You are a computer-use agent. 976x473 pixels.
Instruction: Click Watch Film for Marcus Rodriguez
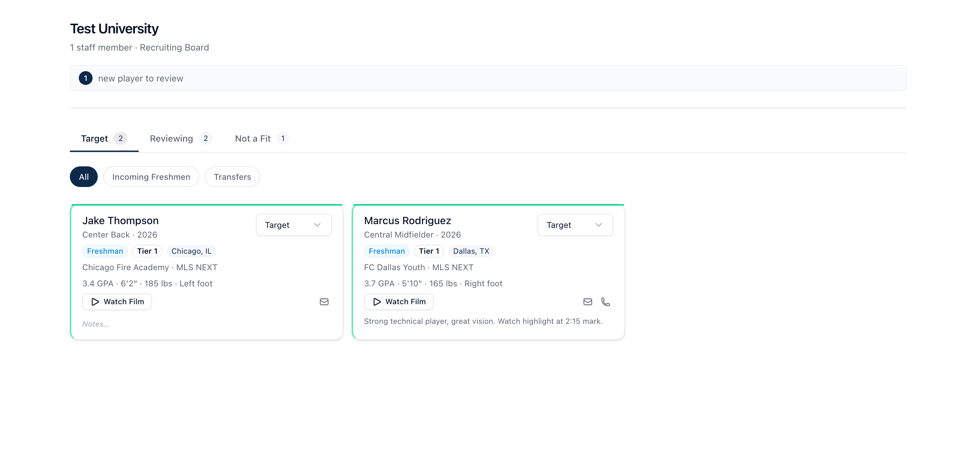tap(399, 301)
